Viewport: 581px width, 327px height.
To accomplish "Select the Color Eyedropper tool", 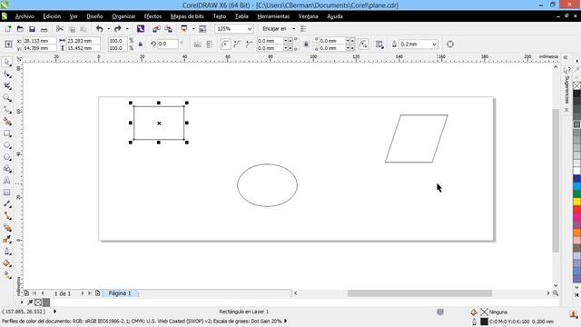I will [7, 240].
